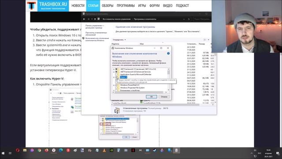Change view icon in programs list toolbar
Image resolution: width=282 pixels, height=159 pixels.
205,40
